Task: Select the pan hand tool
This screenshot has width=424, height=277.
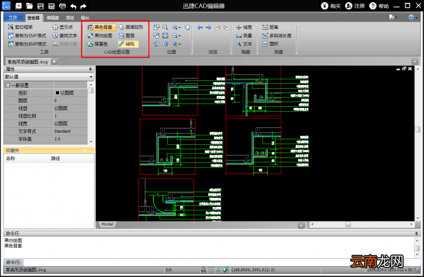Action: [187, 27]
